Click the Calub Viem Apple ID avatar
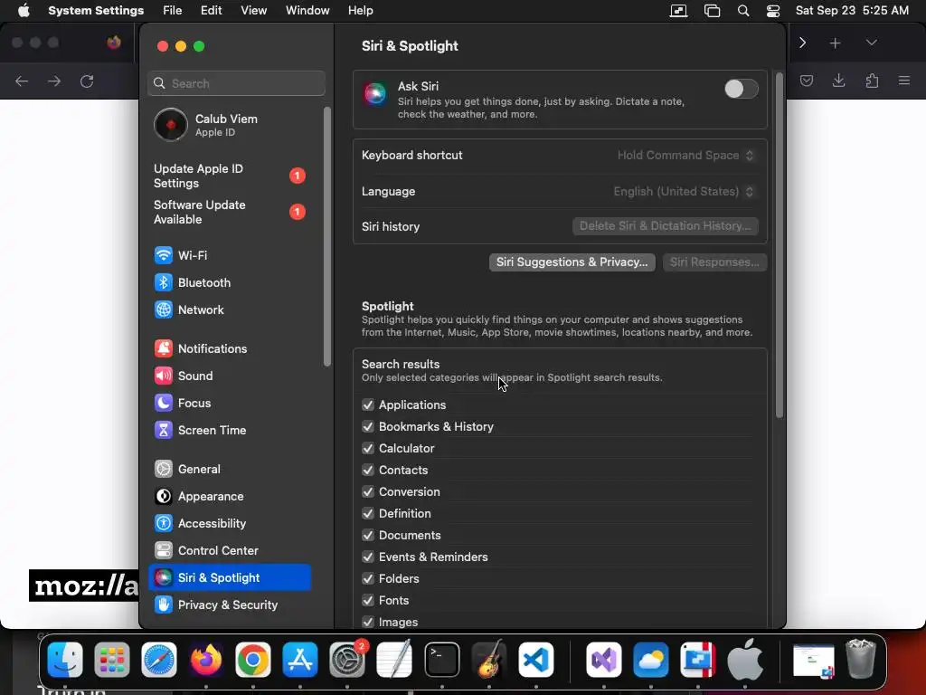The image size is (926, 695). [171, 125]
